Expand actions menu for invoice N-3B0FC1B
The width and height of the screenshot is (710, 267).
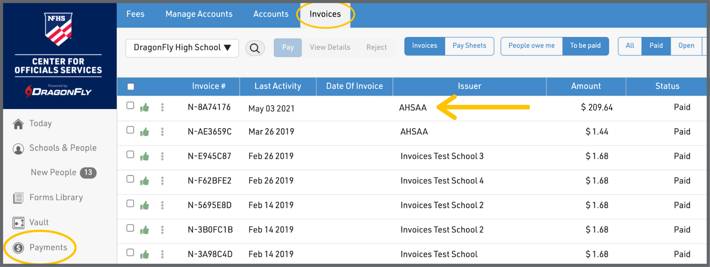pyautogui.click(x=162, y=230)
